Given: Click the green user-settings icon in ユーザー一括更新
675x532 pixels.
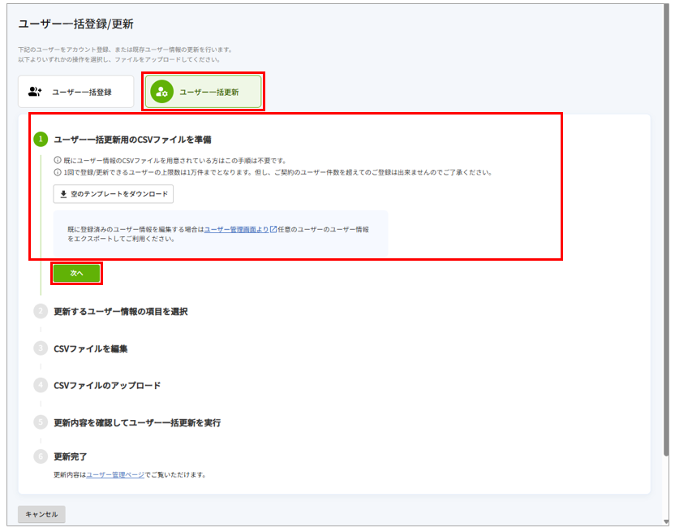Looking at the screenshot, I should (x=162, y=92).
